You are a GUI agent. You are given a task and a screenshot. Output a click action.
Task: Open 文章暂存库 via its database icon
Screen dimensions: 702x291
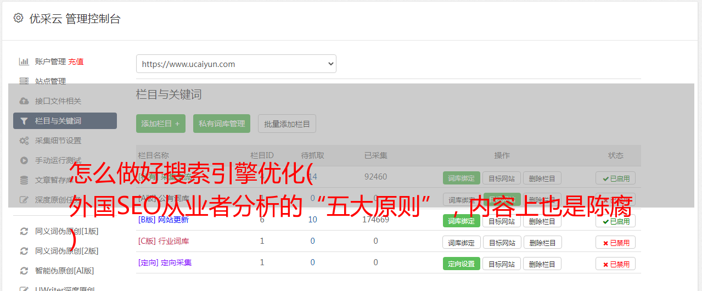[x=24, y=180]
